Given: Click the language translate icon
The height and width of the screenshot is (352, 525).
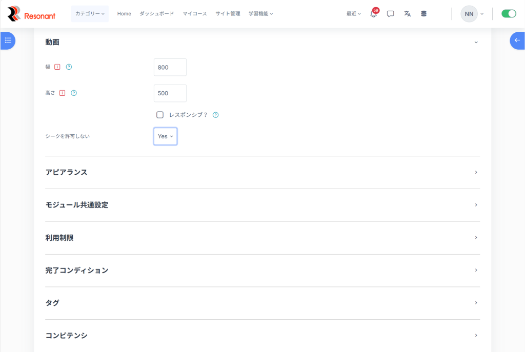Looking at the screenshot, I should (407, 14).
